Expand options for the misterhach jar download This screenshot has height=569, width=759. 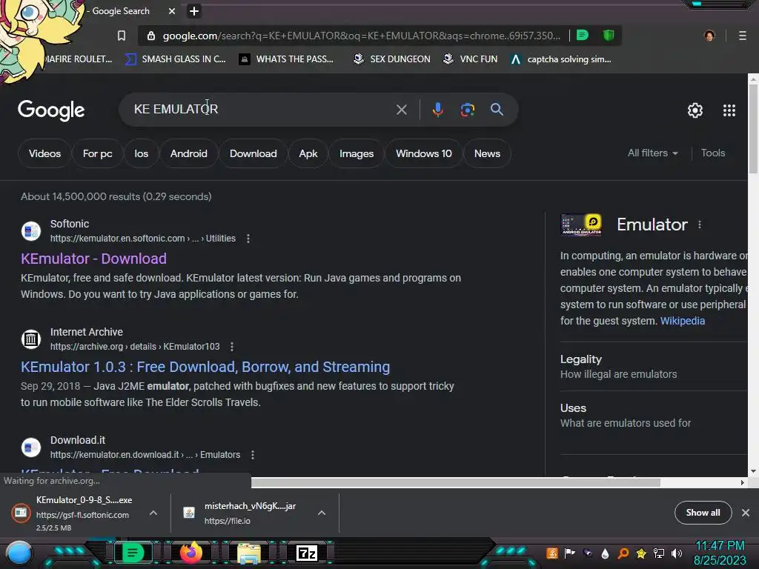[x=322, y=513]
